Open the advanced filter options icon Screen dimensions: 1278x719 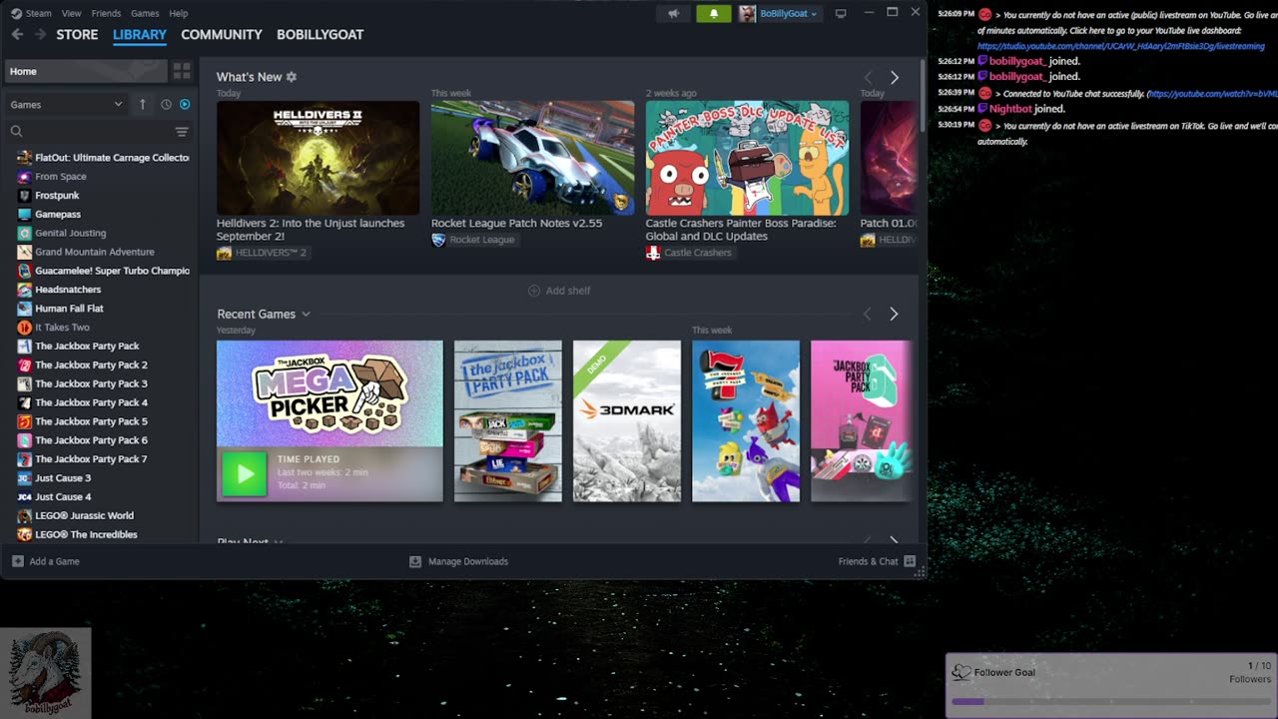click(x=182, y=131)
